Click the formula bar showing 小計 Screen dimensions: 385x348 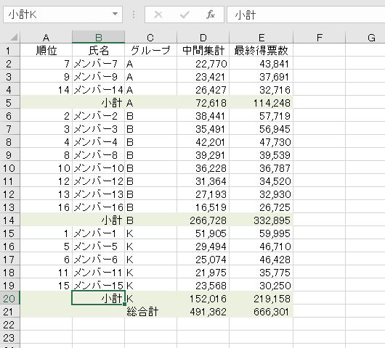306,14
